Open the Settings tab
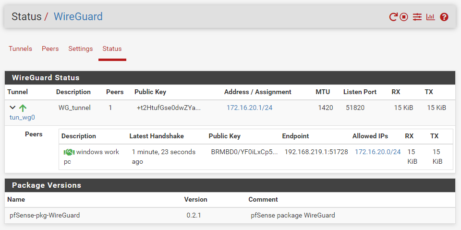 pos(81,48)
